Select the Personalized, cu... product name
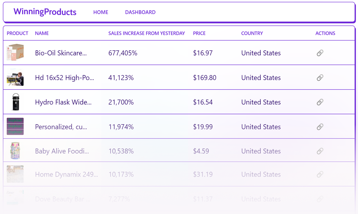This screenshot has width=358, height=214. tap(61, 127)
